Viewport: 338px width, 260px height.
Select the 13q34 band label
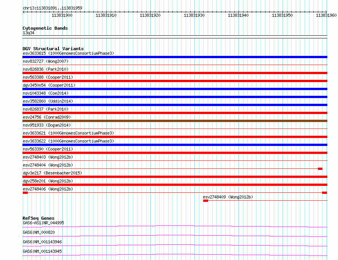[x=28, y=33]
